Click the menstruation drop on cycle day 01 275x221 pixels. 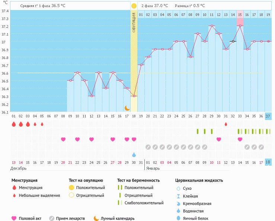(x=14, y=124)
